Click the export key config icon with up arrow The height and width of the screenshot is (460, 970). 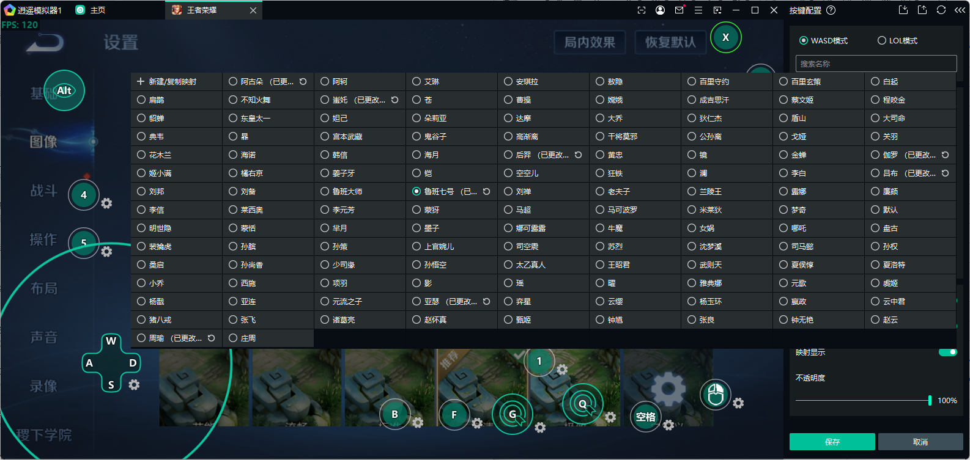pyautogui.click(x=922, y=10)
